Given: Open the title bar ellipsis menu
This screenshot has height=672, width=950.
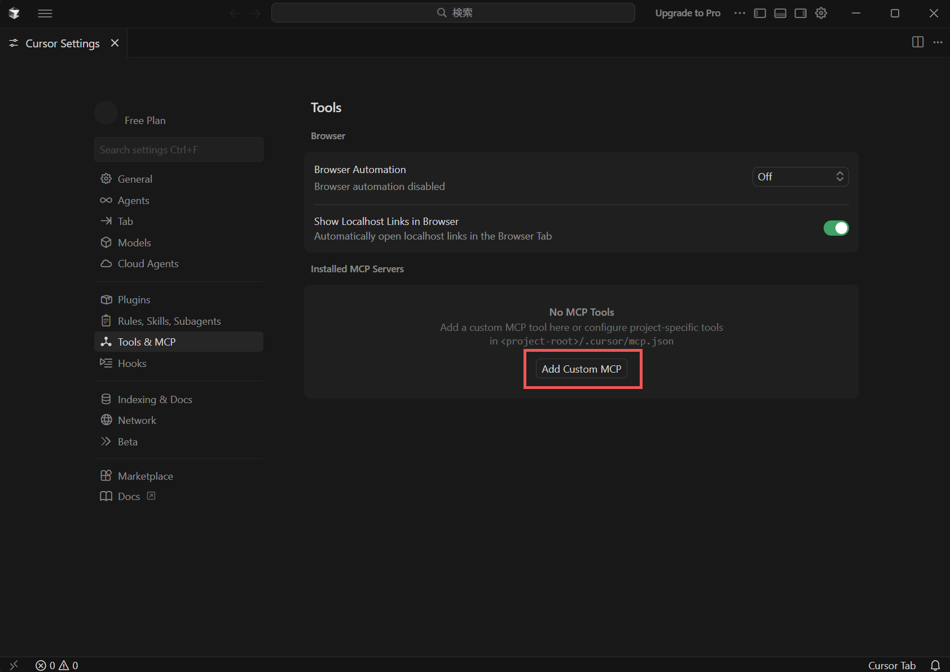Looking at the screenshot, I should pyautogui.click(x=740, y=14).
